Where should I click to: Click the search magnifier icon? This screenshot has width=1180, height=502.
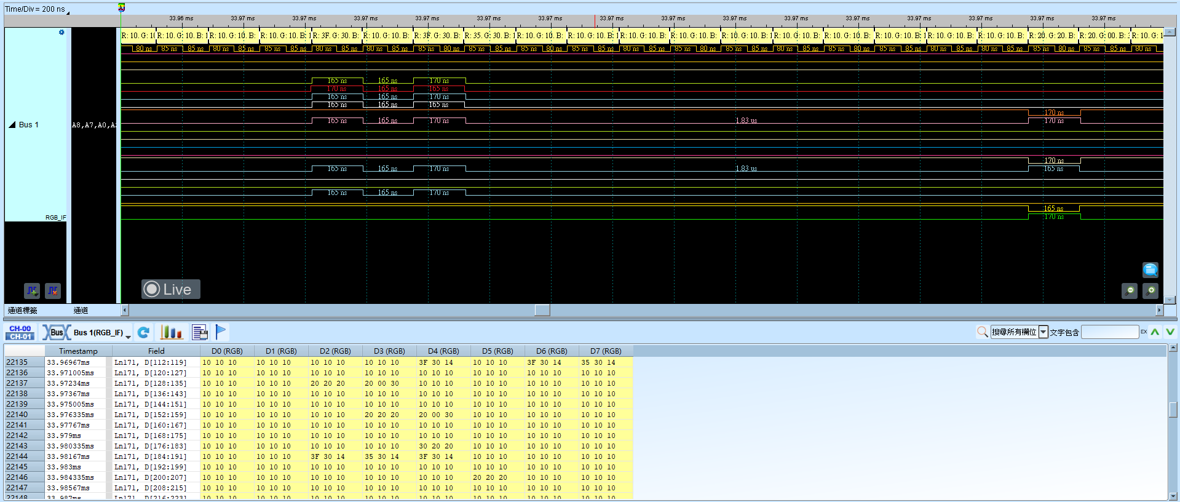click(x=982, y=332)
